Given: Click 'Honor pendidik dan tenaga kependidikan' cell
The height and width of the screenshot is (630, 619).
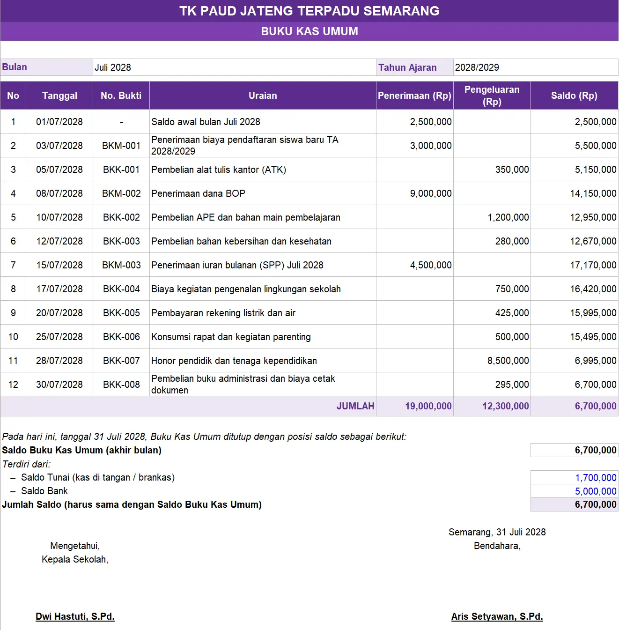Looking at the screenshot, I should point(263,361).
